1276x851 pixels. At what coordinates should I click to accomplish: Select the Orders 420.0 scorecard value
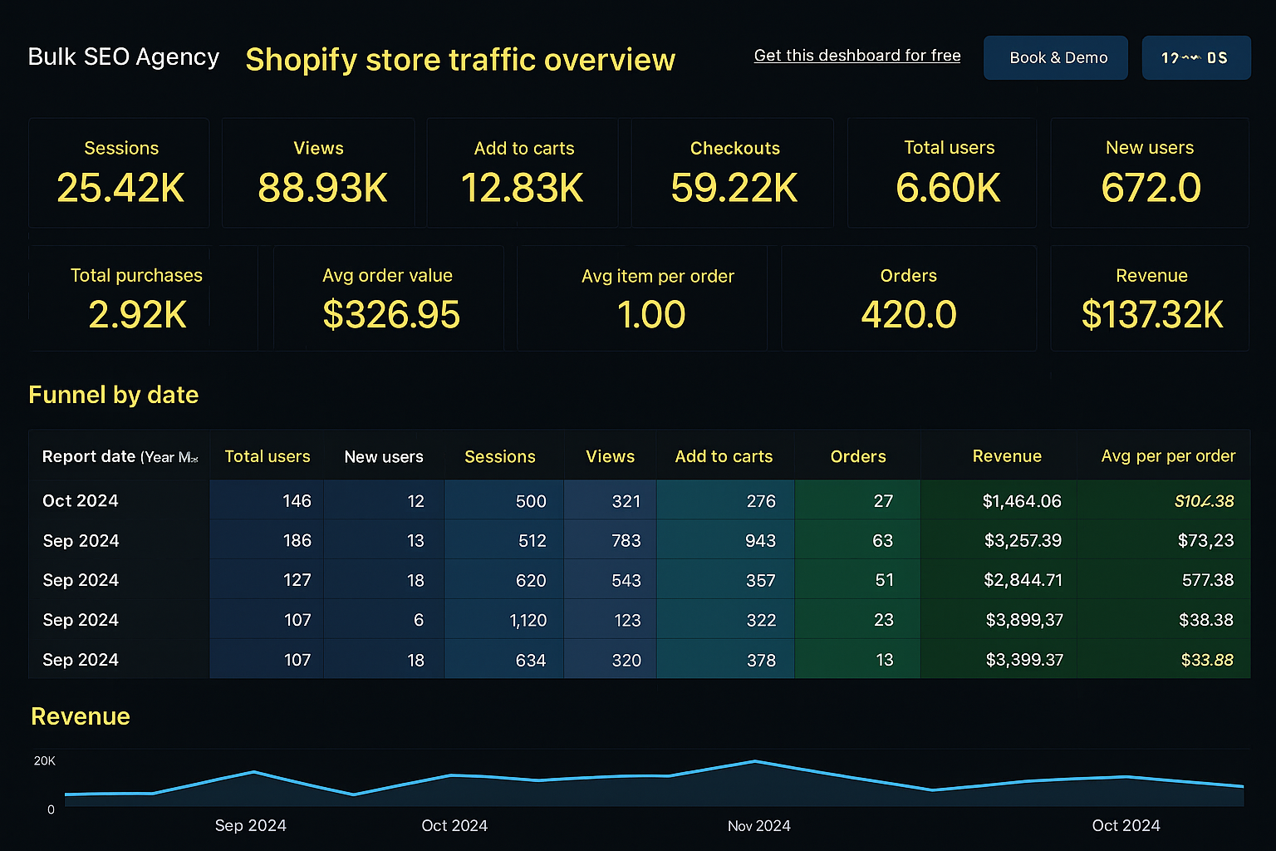[909, 314]
